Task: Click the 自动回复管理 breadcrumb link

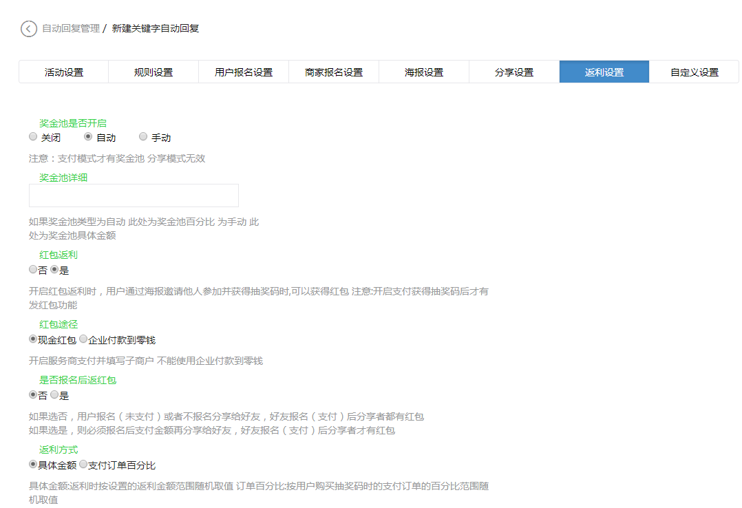Action: [70, 30]
